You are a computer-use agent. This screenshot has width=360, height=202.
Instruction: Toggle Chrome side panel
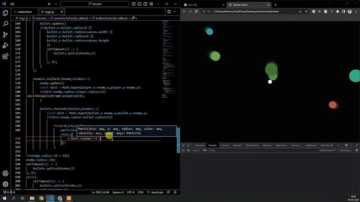pyautogui.click(x=344, y=11)
